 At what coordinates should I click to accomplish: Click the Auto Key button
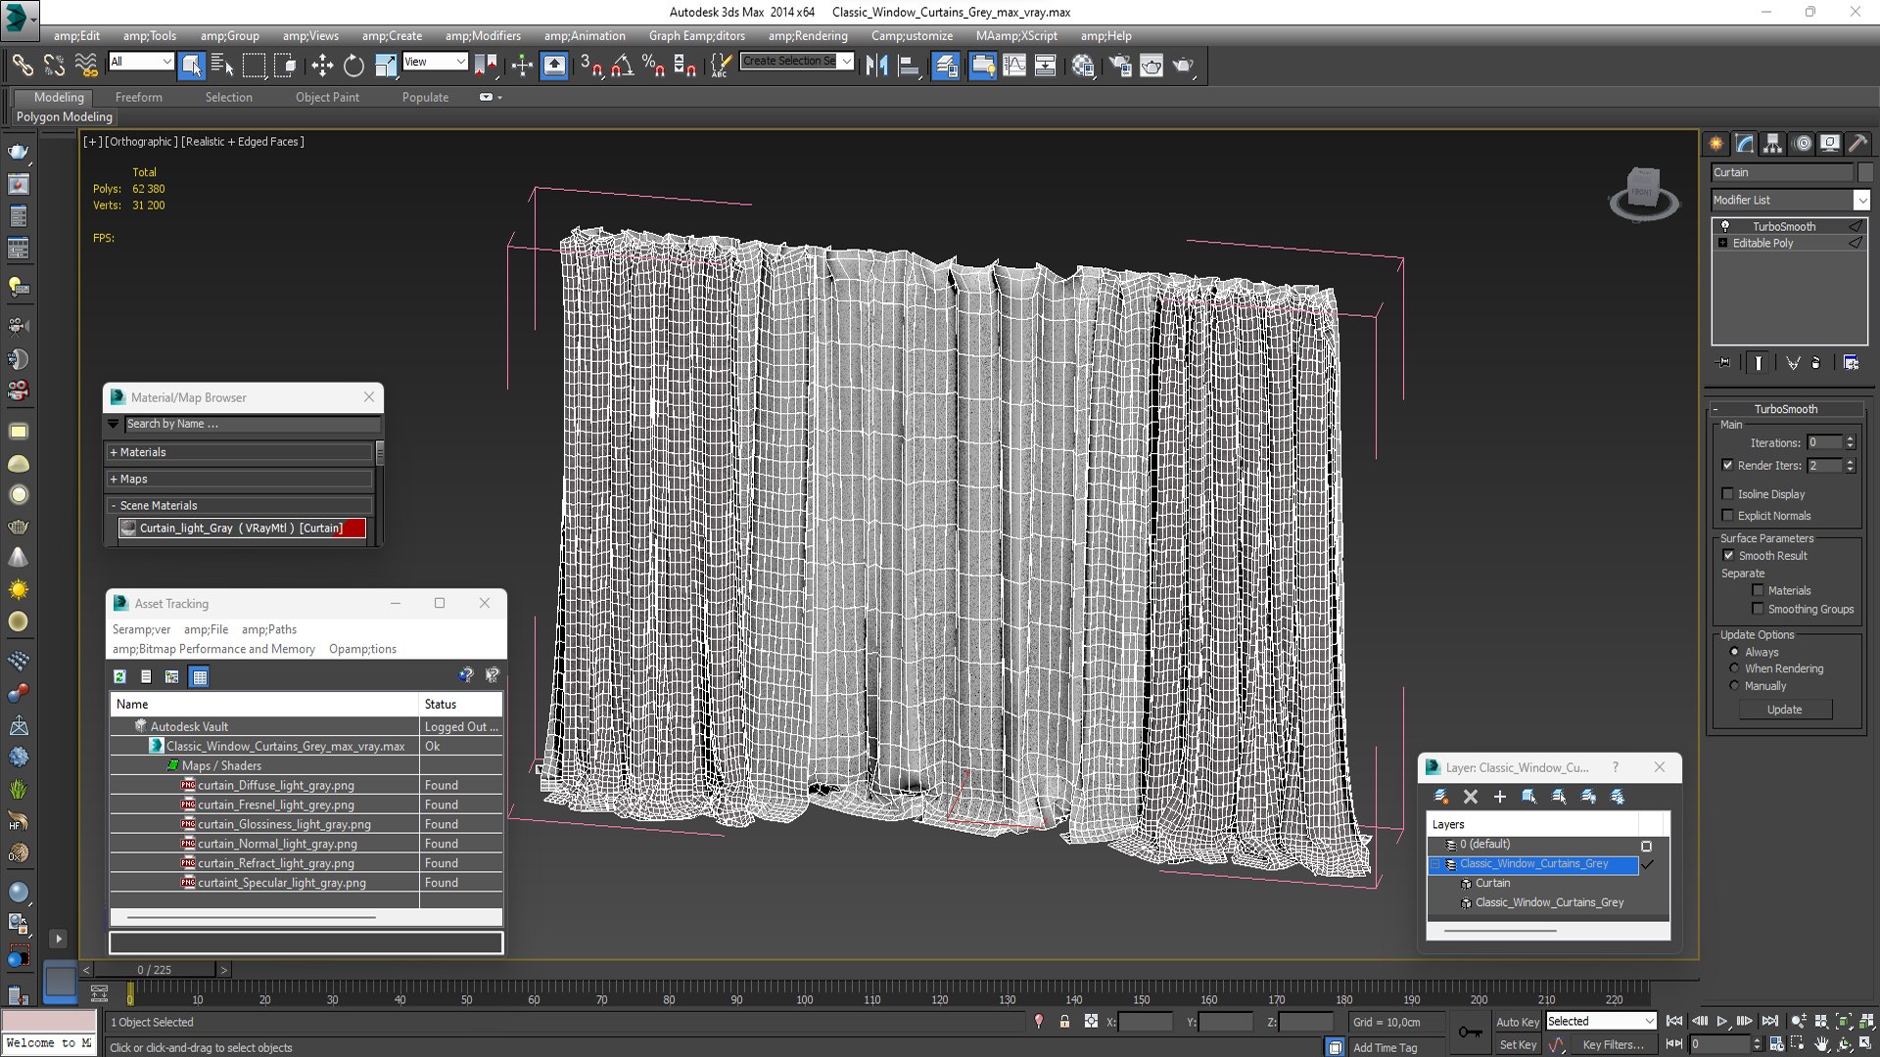[1517, 1022]
